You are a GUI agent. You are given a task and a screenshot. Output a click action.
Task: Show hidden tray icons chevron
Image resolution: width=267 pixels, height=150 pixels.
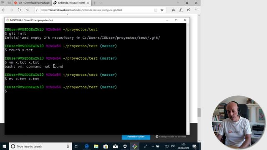(153, 146)
